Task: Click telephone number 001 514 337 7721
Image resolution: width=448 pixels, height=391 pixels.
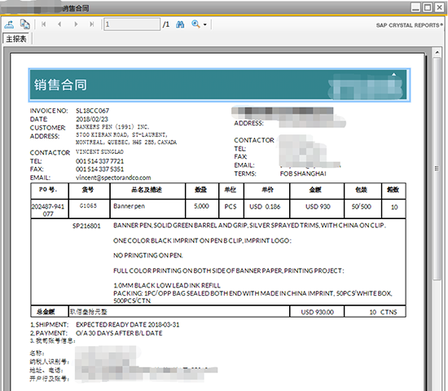Action: (x=99, y=161)
